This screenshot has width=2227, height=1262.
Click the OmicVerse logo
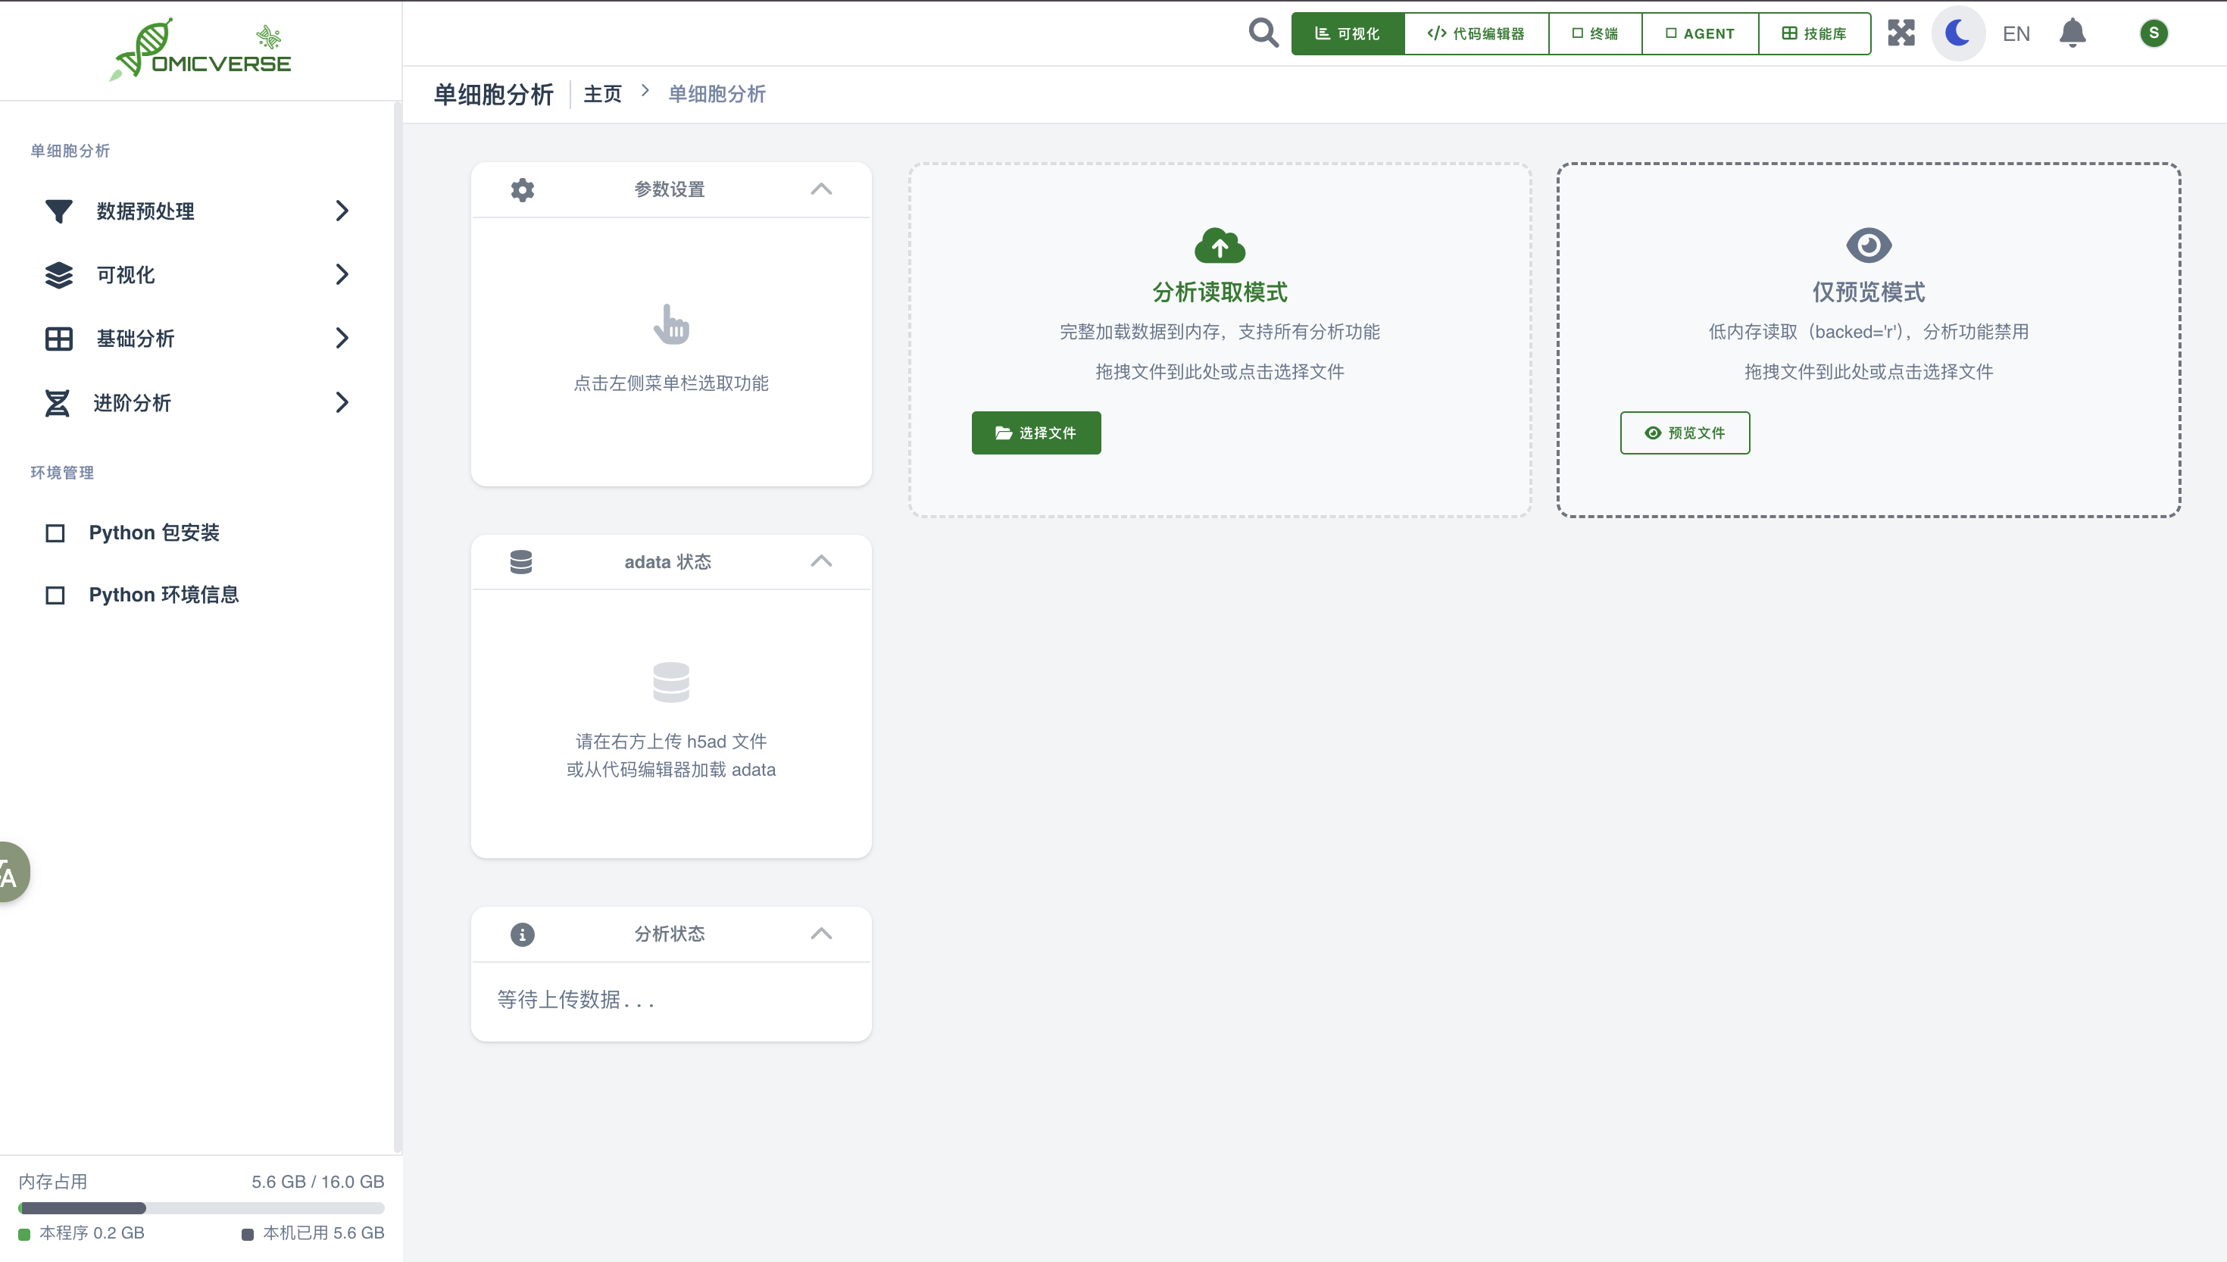pos(201,50)
